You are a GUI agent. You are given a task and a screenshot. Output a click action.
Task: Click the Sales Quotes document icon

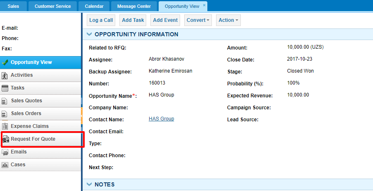(5, 101)
